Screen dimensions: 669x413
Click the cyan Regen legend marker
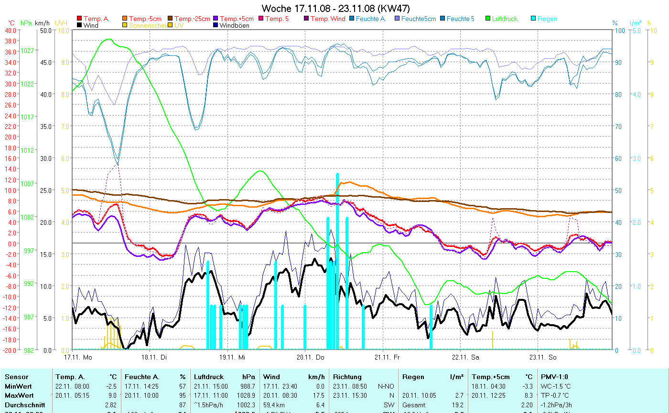(x=533, y=19)
